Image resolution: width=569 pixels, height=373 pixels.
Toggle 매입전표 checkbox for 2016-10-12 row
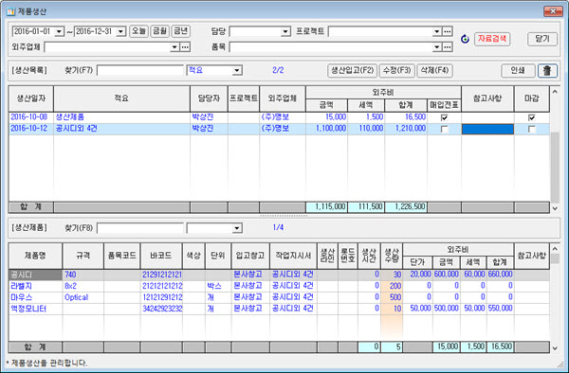pyautogui.click(x=444, y=129)
